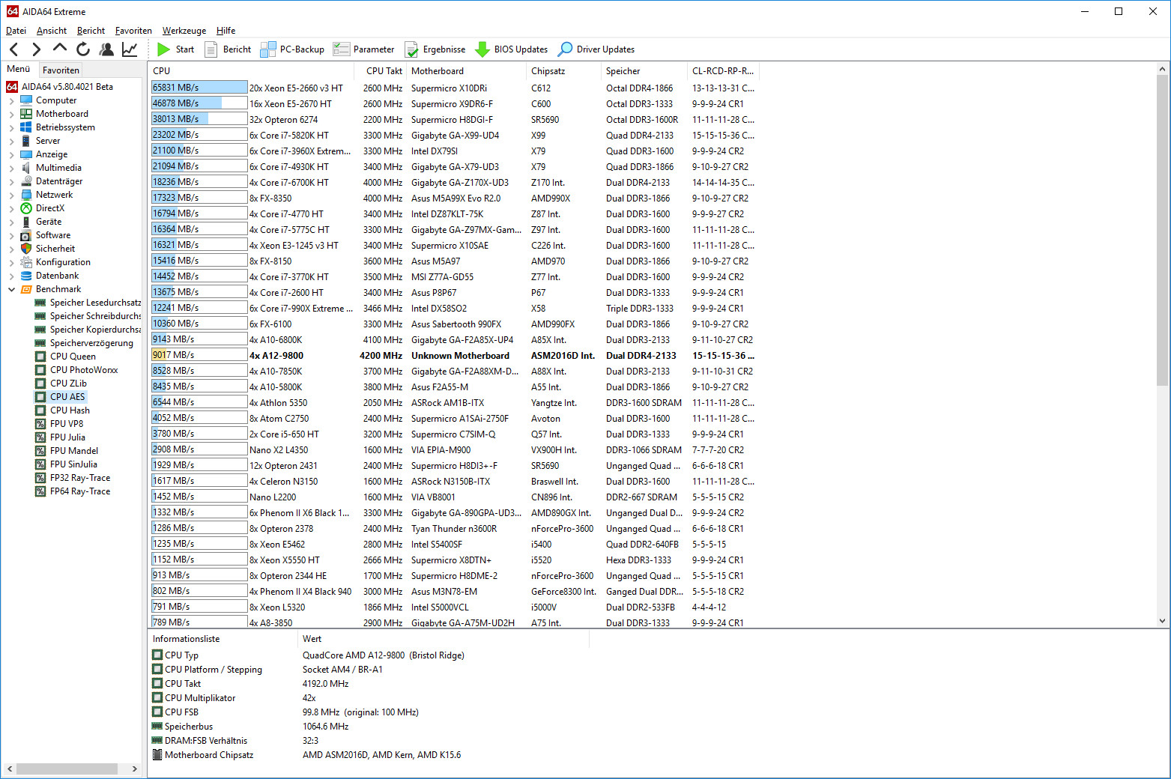Image resolution: width=1171 pixels, height=779 pixels.
Task: Select FPU Mandel benchmark item
Action: (x=73, y=451)
